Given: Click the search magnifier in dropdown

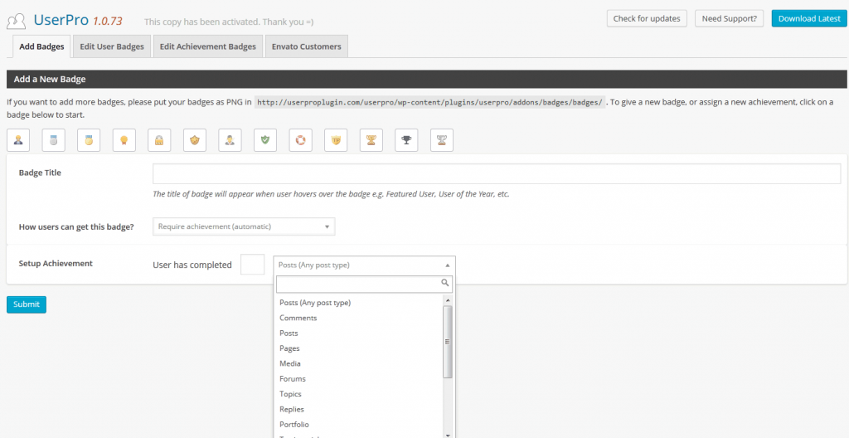Looking at the screenshot, I should [445, 284].
